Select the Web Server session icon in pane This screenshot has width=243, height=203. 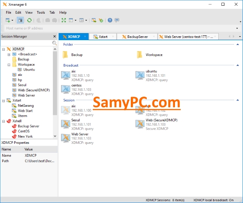pos(65,138)
